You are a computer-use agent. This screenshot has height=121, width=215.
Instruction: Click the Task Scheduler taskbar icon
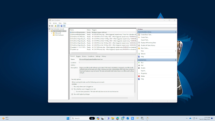pos(147,118)
